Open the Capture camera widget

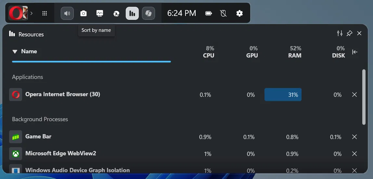pyautogui.click(x=84, y=13)
